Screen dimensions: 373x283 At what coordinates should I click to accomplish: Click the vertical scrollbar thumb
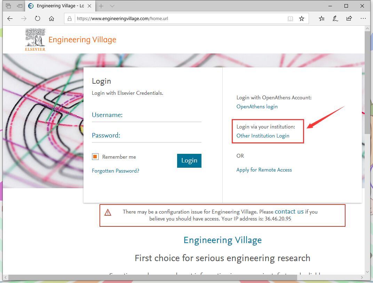367,82
